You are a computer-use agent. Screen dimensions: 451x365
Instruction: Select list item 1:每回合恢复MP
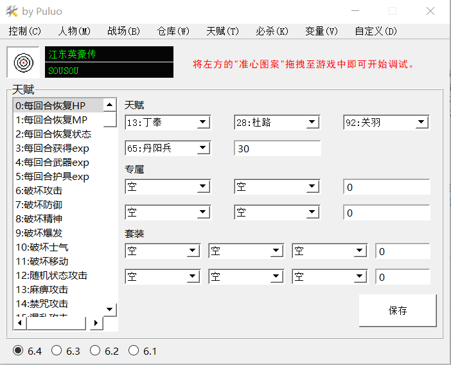coord(58,120)
